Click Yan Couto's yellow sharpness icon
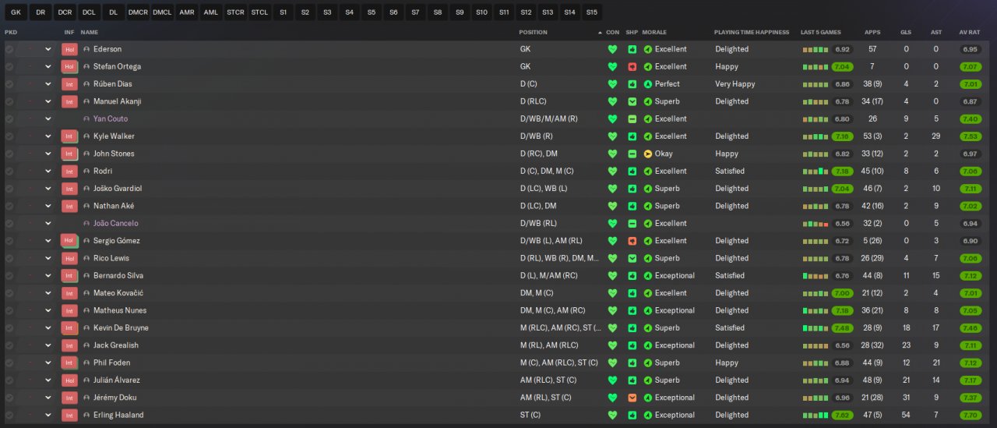This screenshot has width=997, height=428. [632, 118]
